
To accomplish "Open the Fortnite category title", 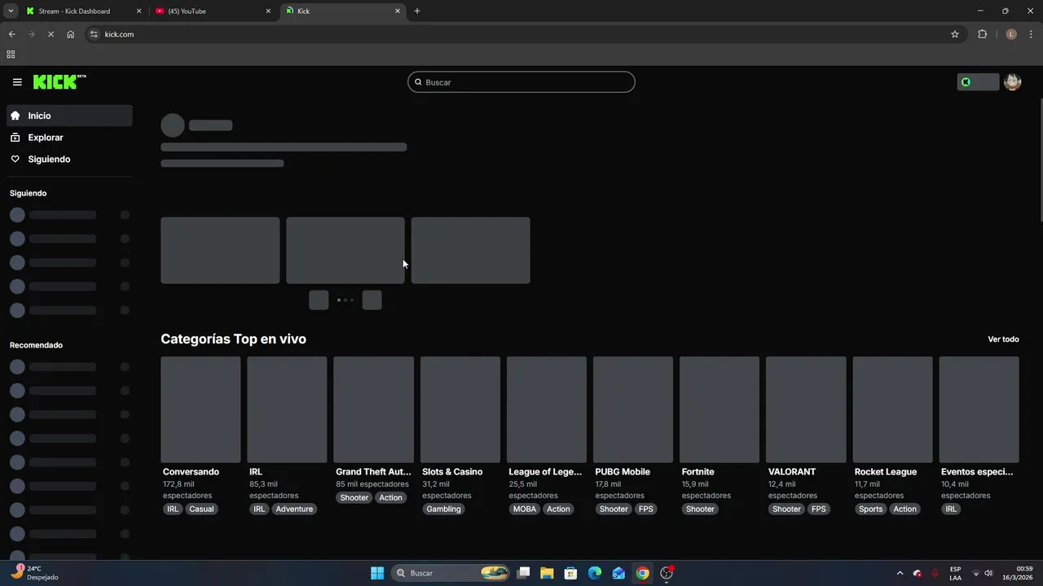I will click(x=698, y=472).
